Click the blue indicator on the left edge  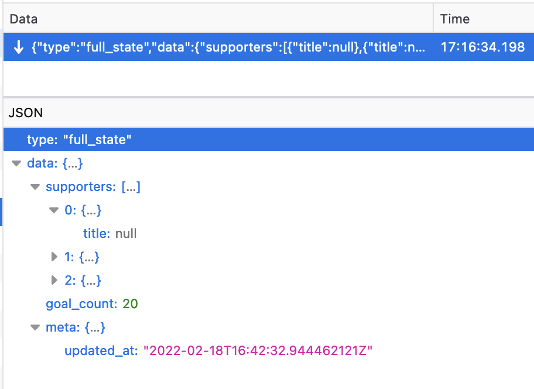point(1,212)
